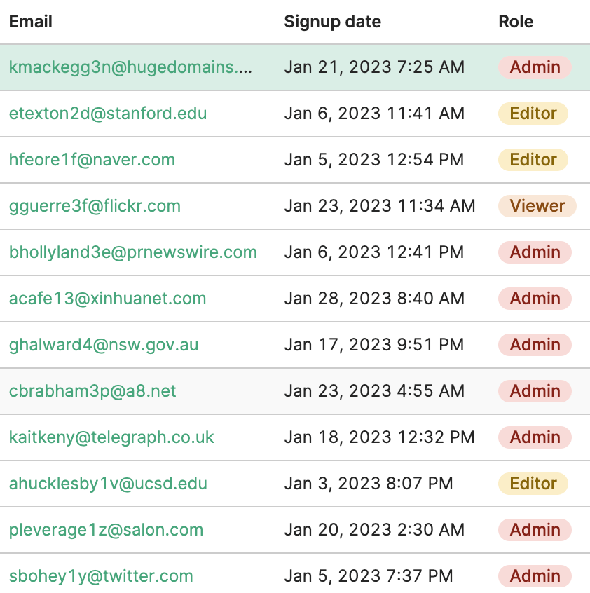Image resolution: width=590 pixels, height=593 pixels.
Task: Select the Jan 28, 2023 8:40 AM row
Action: 295,299
